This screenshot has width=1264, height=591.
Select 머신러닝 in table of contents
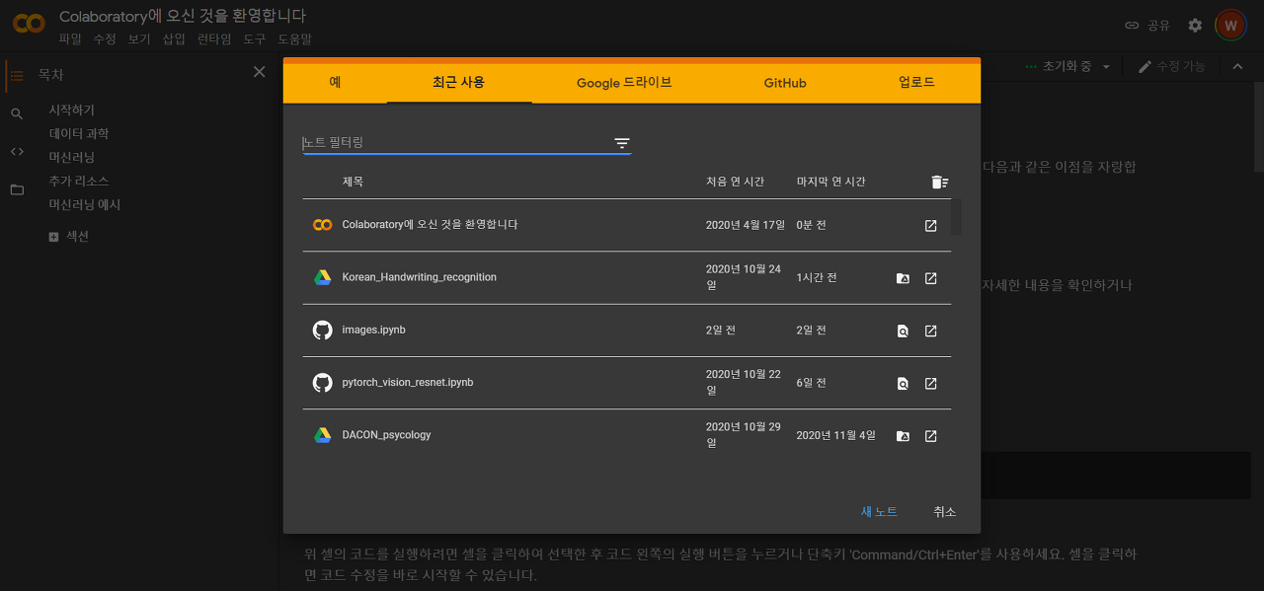[x=72, y=158]
